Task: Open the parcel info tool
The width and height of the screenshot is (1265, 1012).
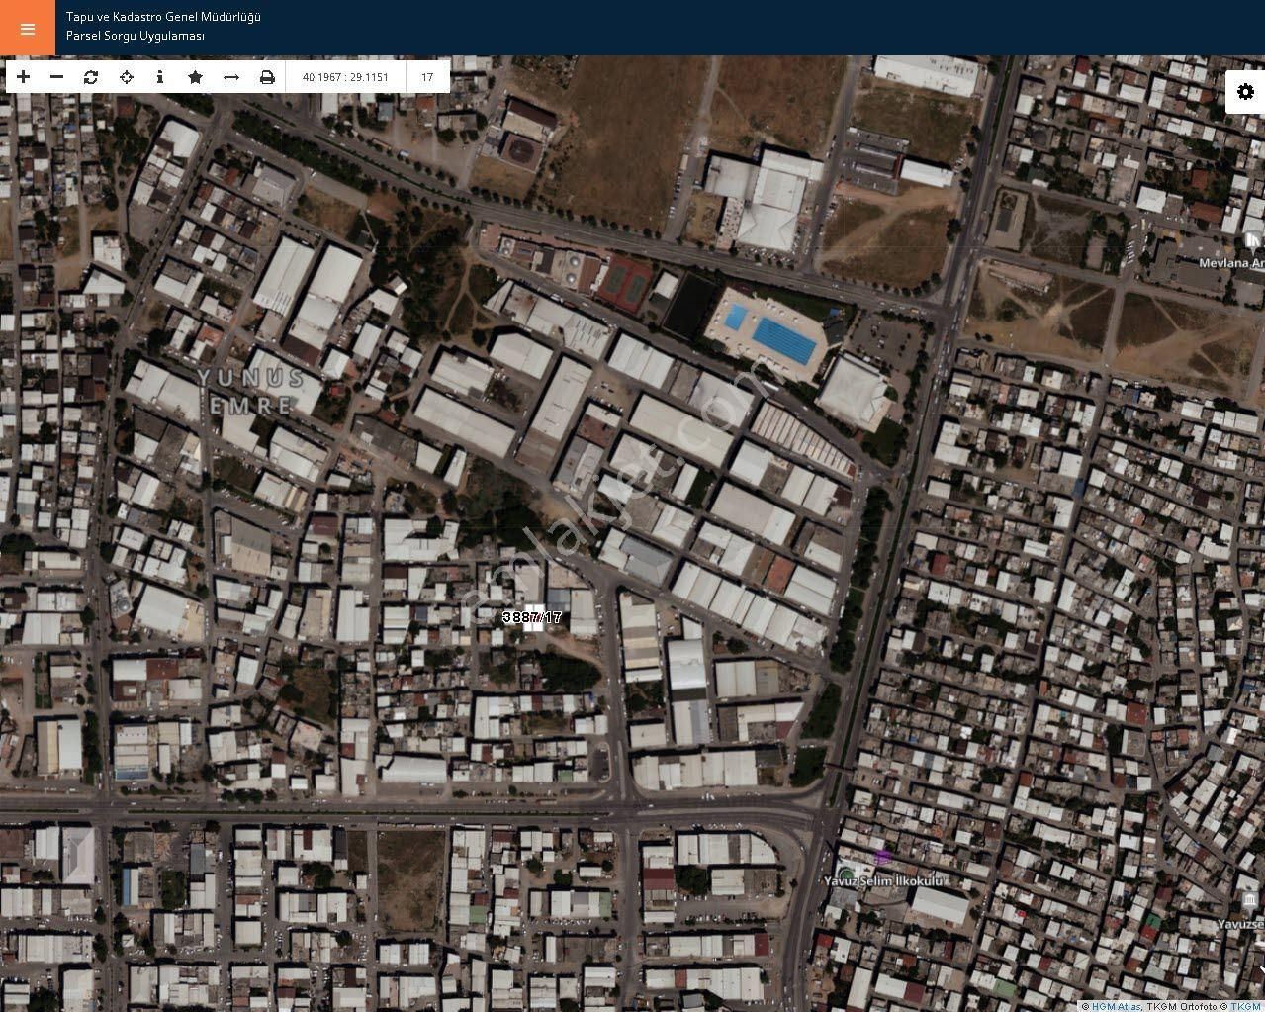Action: click(160, 77)
